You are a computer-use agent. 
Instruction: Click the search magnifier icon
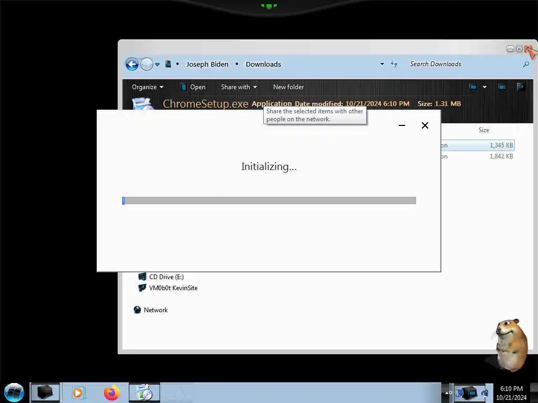(525, 64)
